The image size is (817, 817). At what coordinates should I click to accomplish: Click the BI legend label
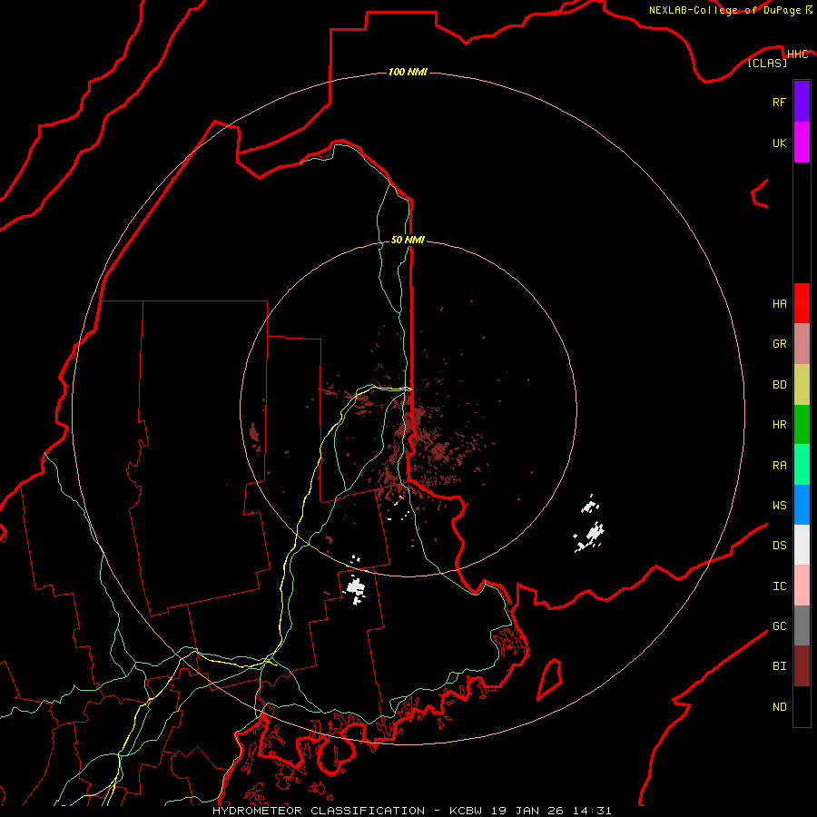click(x=779, y=666)
